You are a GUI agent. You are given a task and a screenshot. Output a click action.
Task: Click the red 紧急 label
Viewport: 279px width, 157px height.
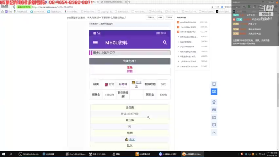pos(130,67)
